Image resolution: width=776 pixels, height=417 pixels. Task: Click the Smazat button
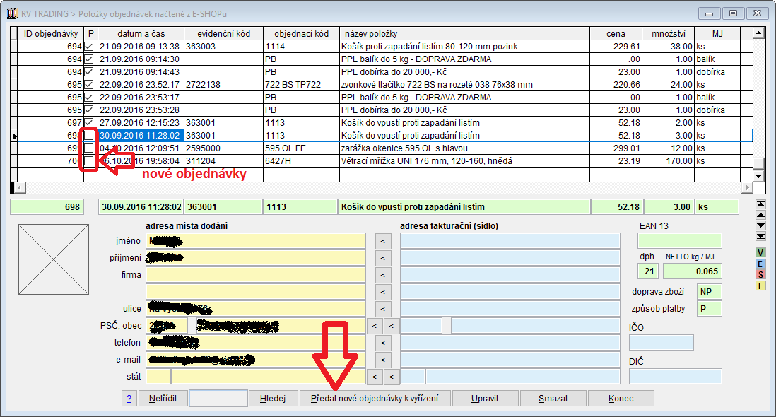553,399
